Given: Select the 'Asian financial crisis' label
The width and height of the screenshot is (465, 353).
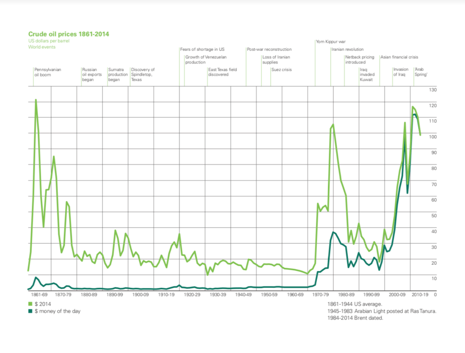Looking at the screenshot, I should [399, 57].
